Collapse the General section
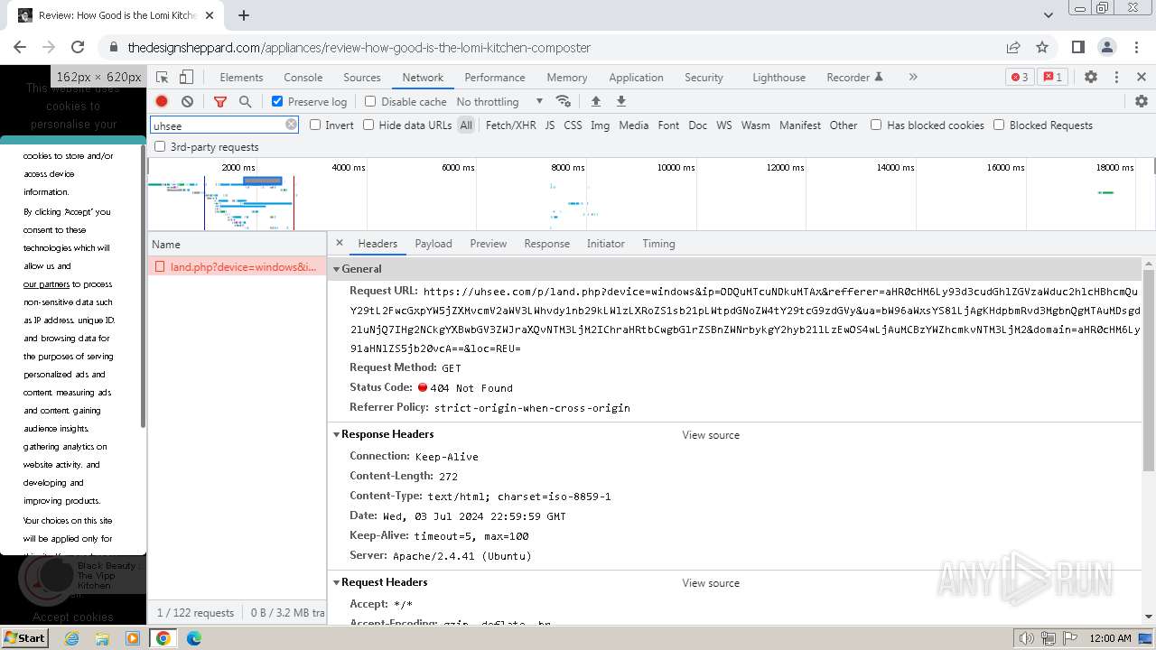This screenshot has height=650, width=1156. (x=336, y=269)
